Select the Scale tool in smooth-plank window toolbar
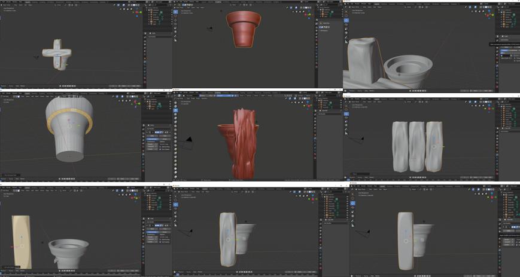Screen dimensions: 520x277 tap(352, 212)
